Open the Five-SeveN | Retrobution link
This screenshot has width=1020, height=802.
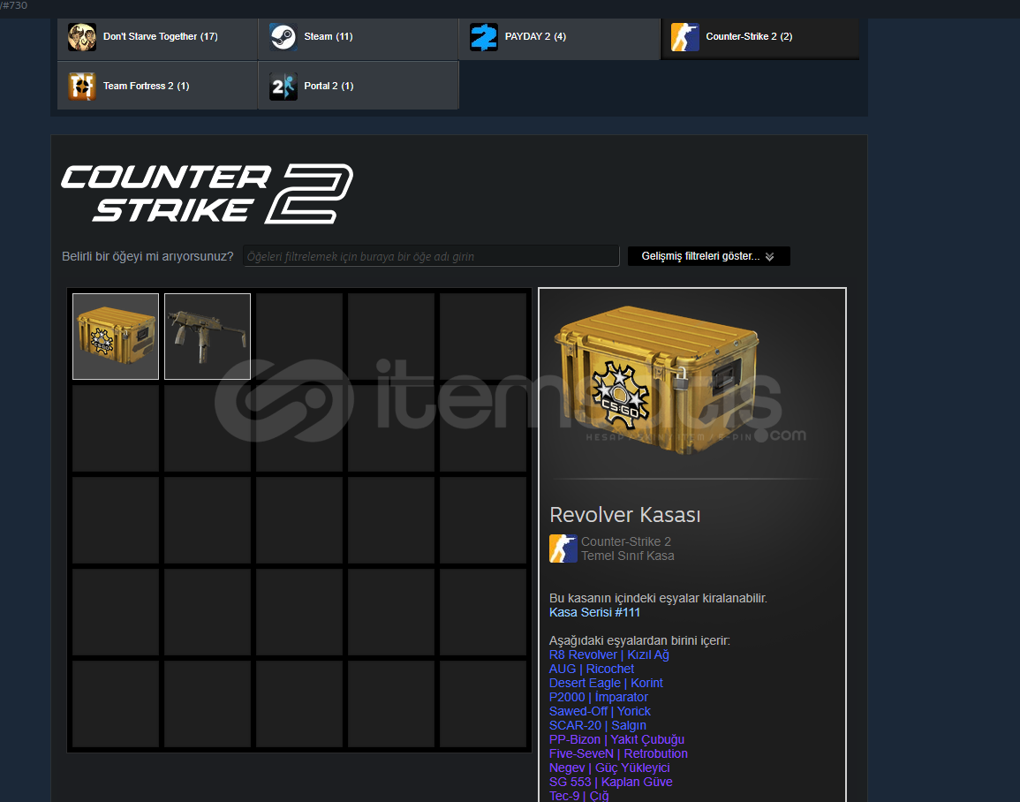click(618, 754)
